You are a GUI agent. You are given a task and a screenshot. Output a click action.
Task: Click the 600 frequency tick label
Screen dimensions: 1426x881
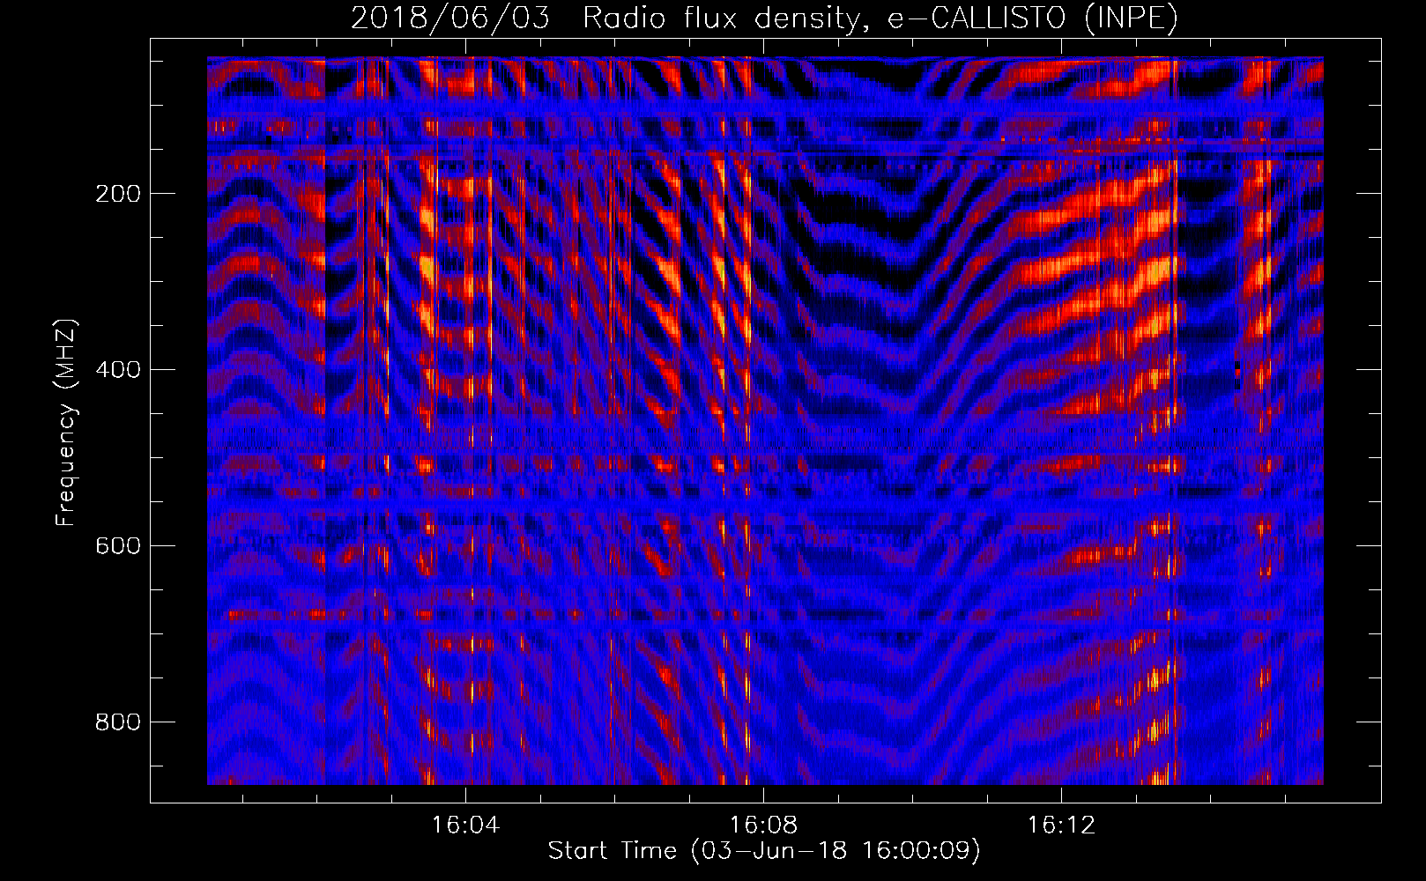point(118,546)
